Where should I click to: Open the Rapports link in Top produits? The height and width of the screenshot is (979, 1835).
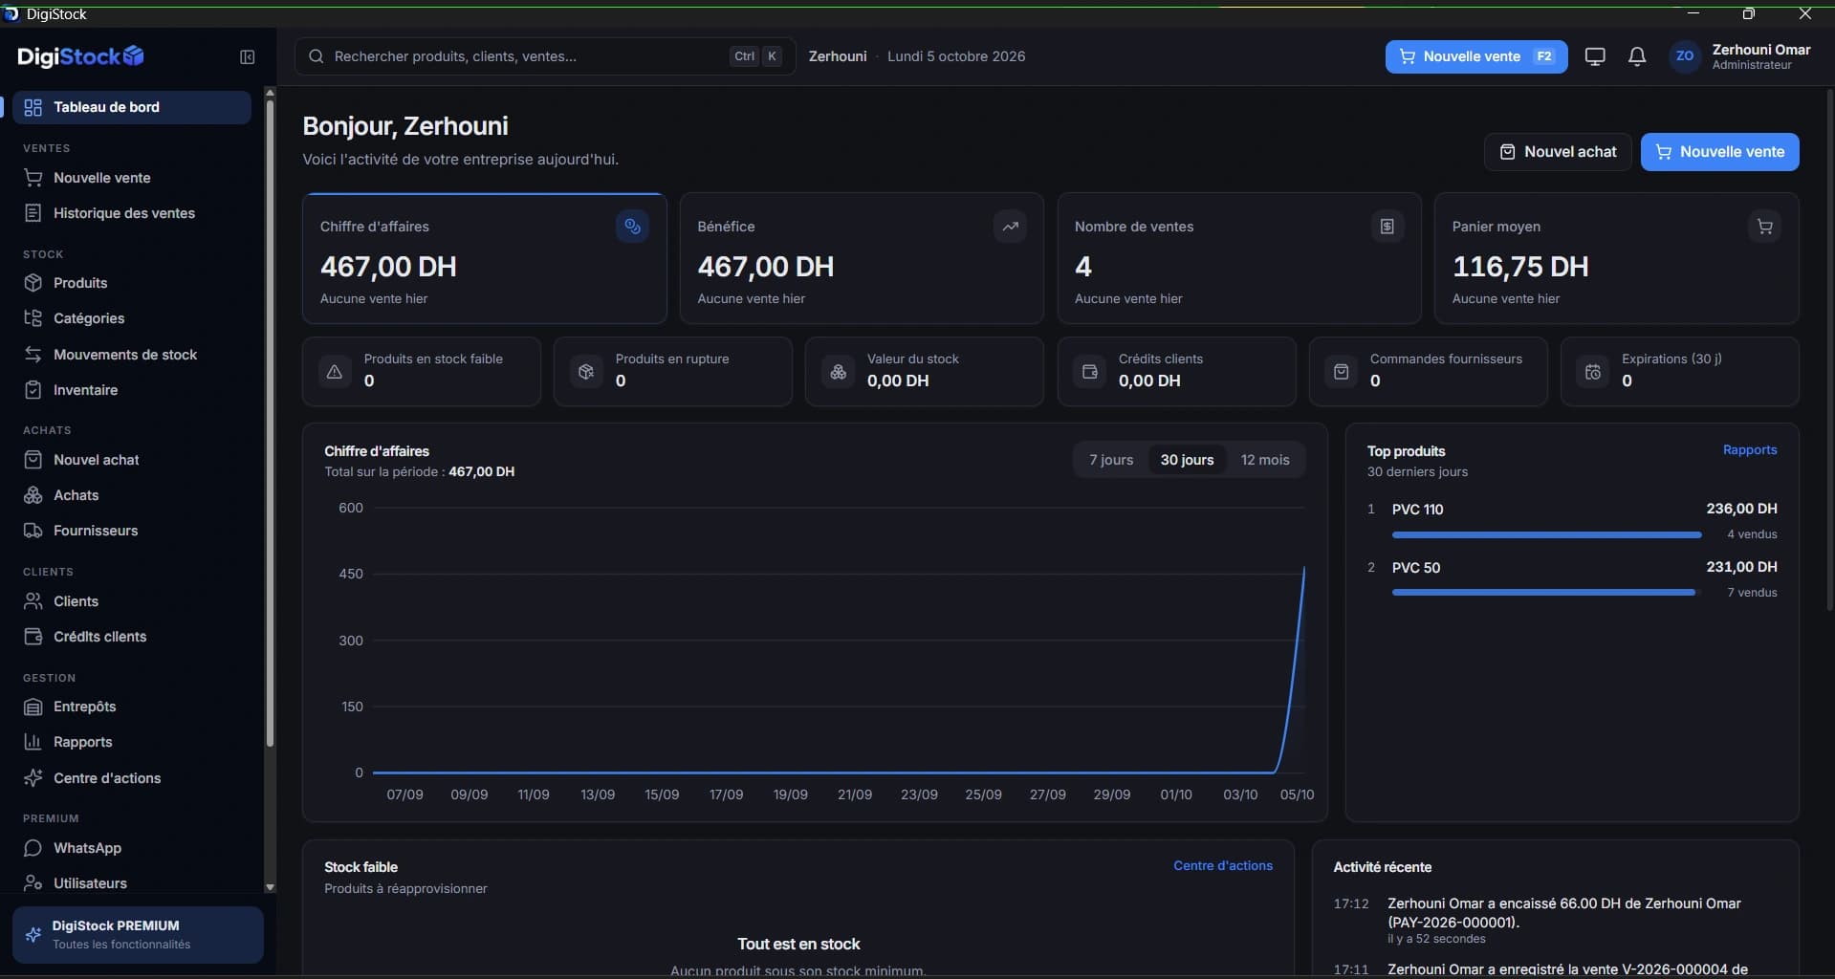pos(1750,450)
